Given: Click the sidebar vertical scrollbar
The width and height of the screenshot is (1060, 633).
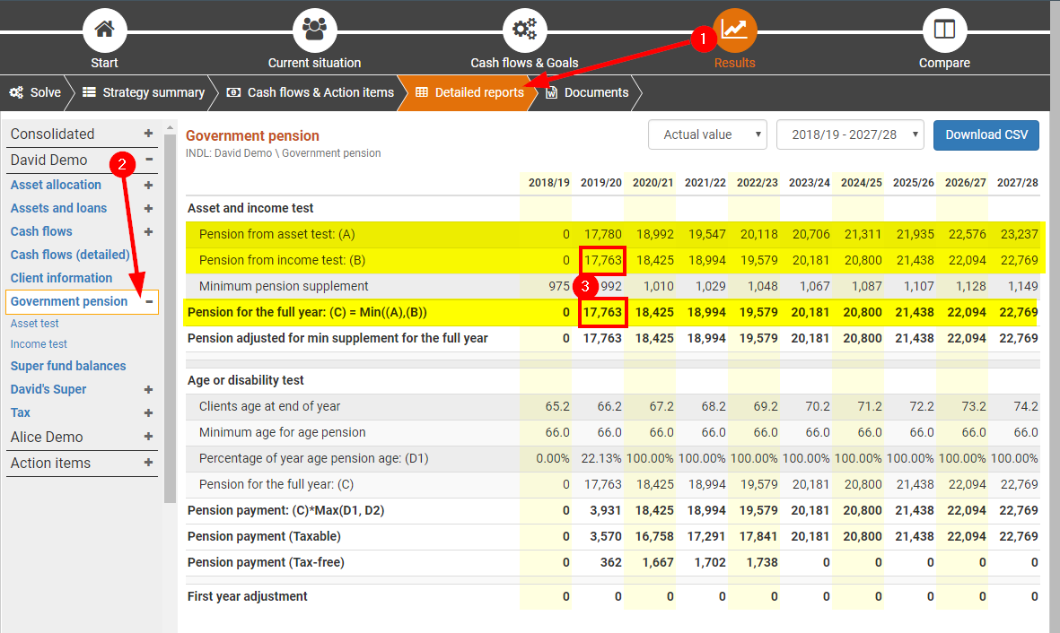Looking at the screenshot, I should click(170, 314).
